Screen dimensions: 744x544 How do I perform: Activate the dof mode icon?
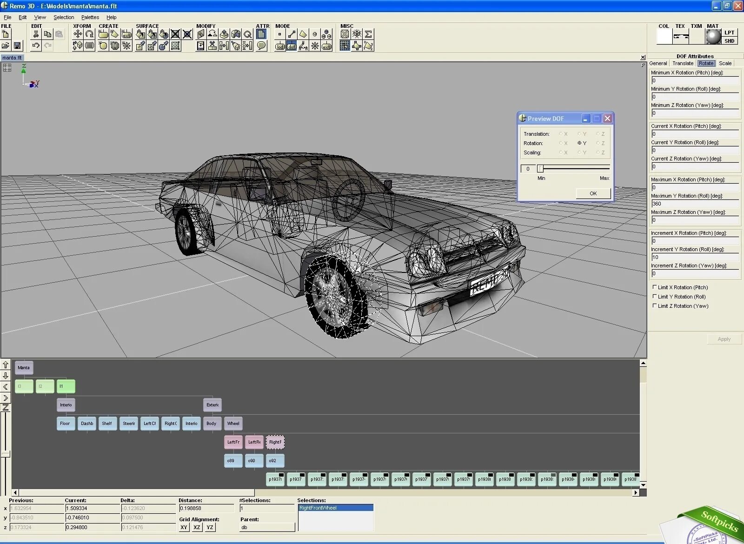(x=292, y=46)
